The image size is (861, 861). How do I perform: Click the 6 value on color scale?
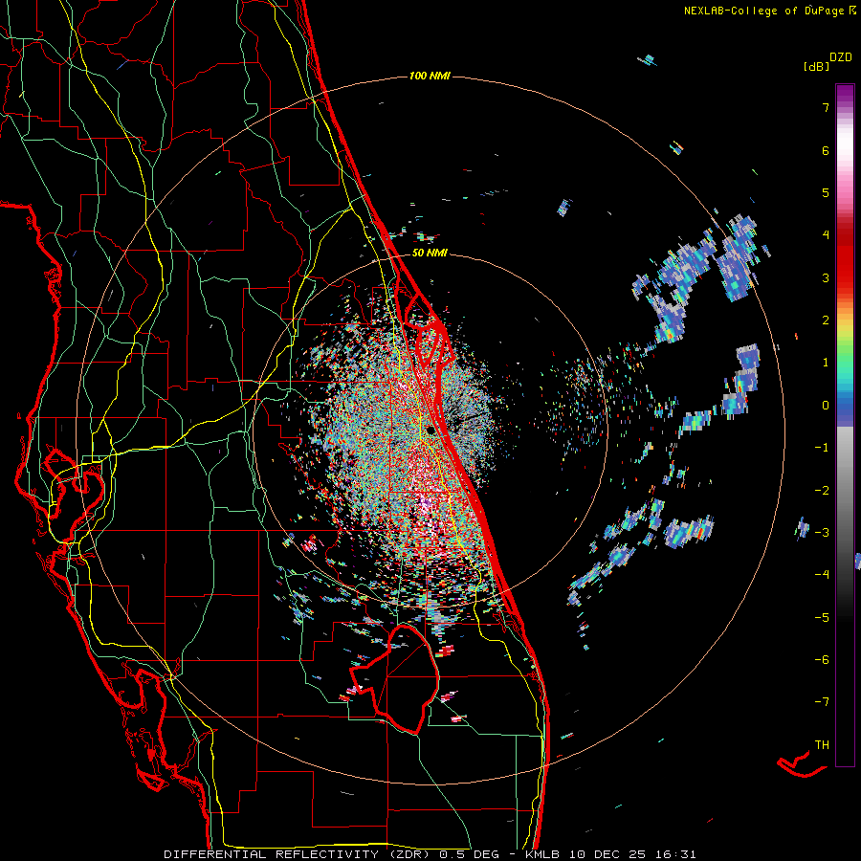tap(826, 150)
